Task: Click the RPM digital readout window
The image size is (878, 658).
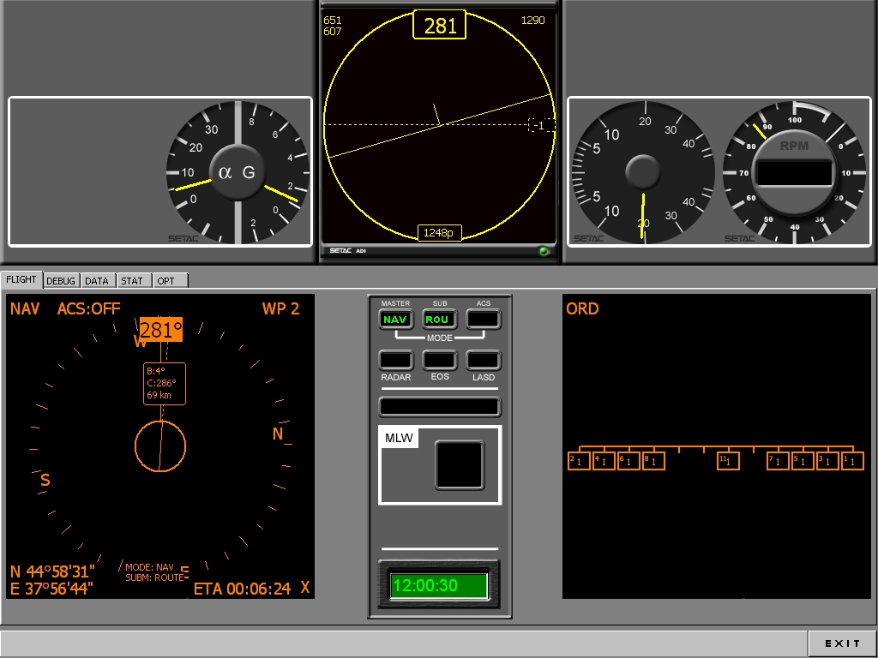Action: (794, 172)
